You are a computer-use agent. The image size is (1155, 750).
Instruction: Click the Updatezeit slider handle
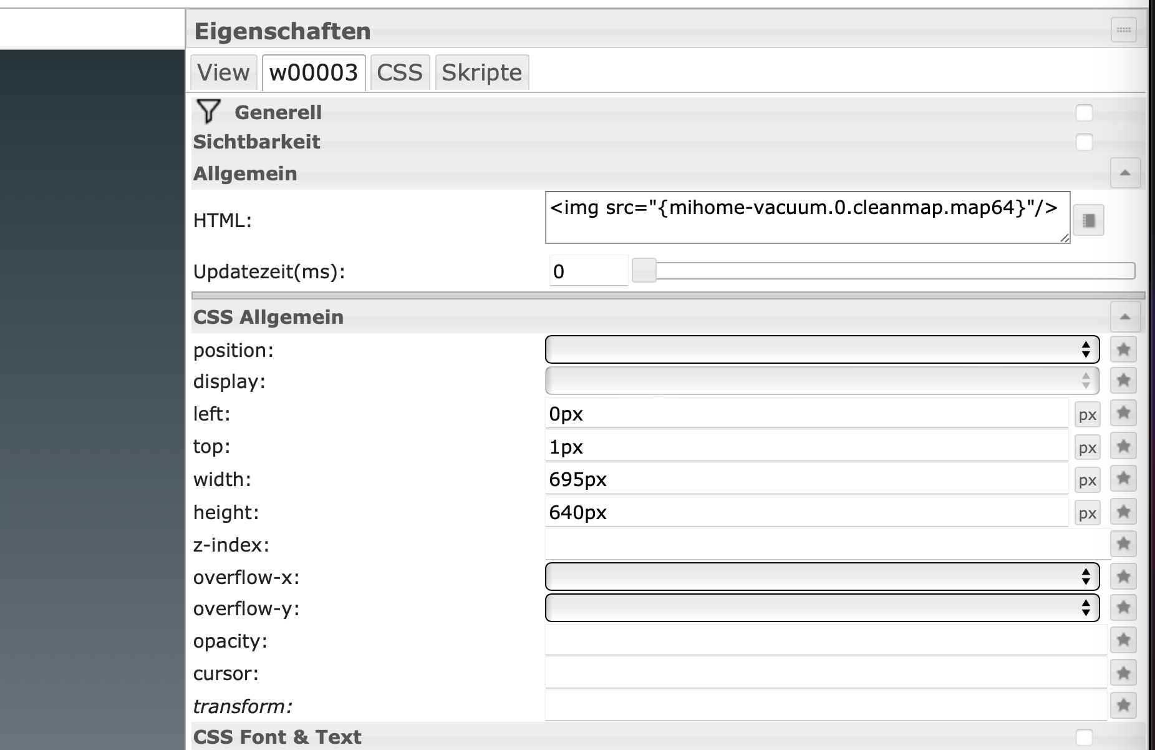coord(644,271)
